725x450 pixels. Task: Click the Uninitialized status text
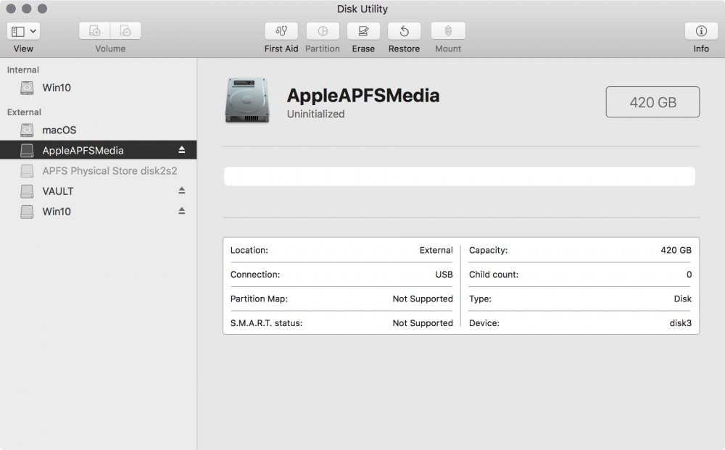(316, 114)
